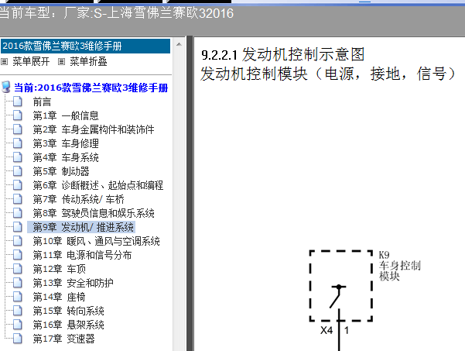Open 第15章 转向系统

(x=68, y=311)
